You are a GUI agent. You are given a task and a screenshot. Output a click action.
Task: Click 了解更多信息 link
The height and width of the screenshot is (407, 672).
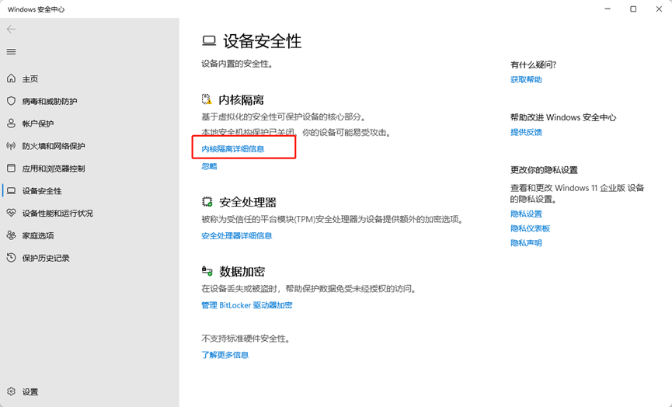tap(225, 355)
